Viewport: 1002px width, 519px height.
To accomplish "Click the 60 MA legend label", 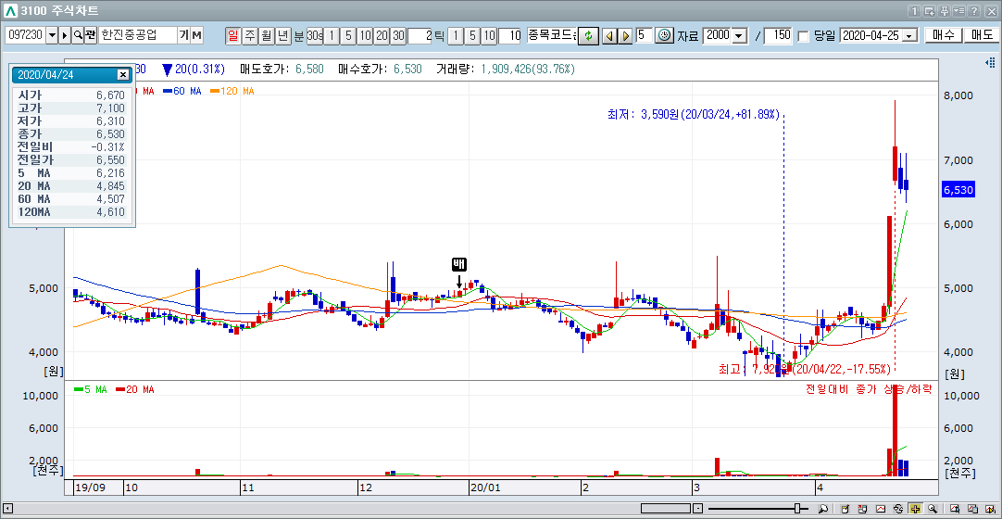I will [182, 92].
